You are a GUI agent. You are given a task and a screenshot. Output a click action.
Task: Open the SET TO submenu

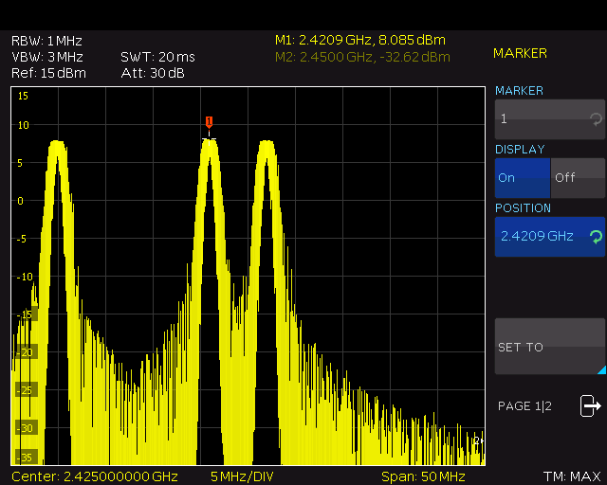550,347
